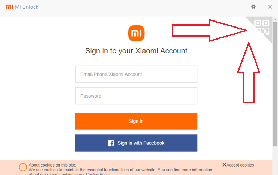Click into the Password field

[x=136, y=96]
